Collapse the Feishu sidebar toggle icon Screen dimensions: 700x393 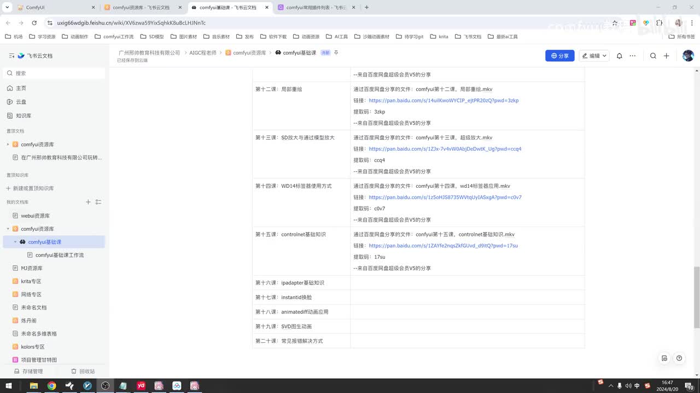[11, 56]
